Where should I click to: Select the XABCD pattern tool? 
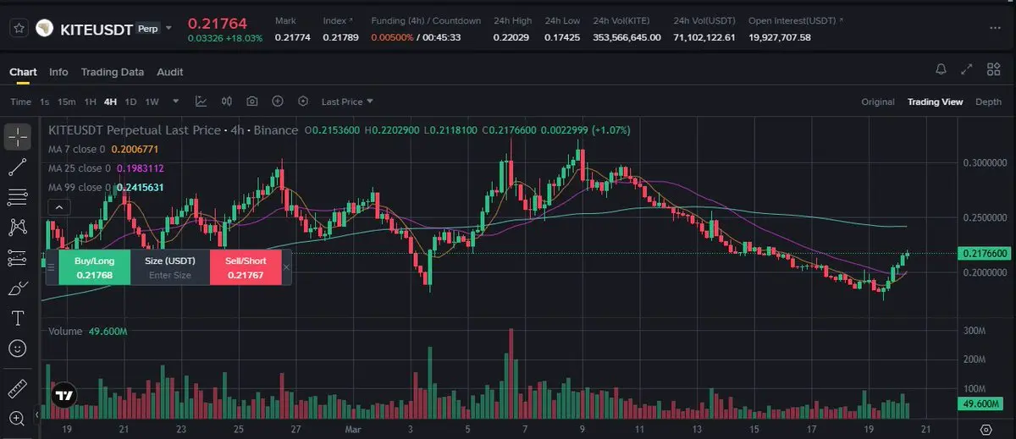tap(18, 227)
